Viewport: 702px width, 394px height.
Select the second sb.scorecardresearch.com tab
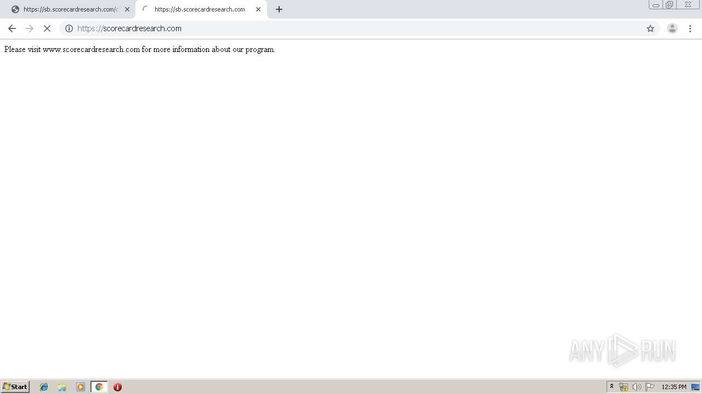click(x=201, y=9)
